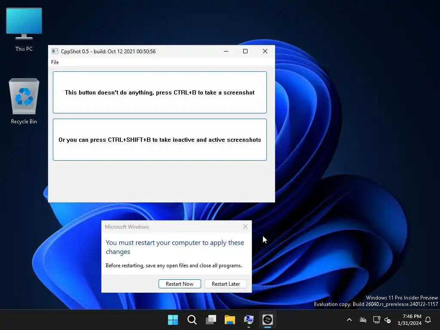Click the CppShot title bar app icon

[55, 51]
